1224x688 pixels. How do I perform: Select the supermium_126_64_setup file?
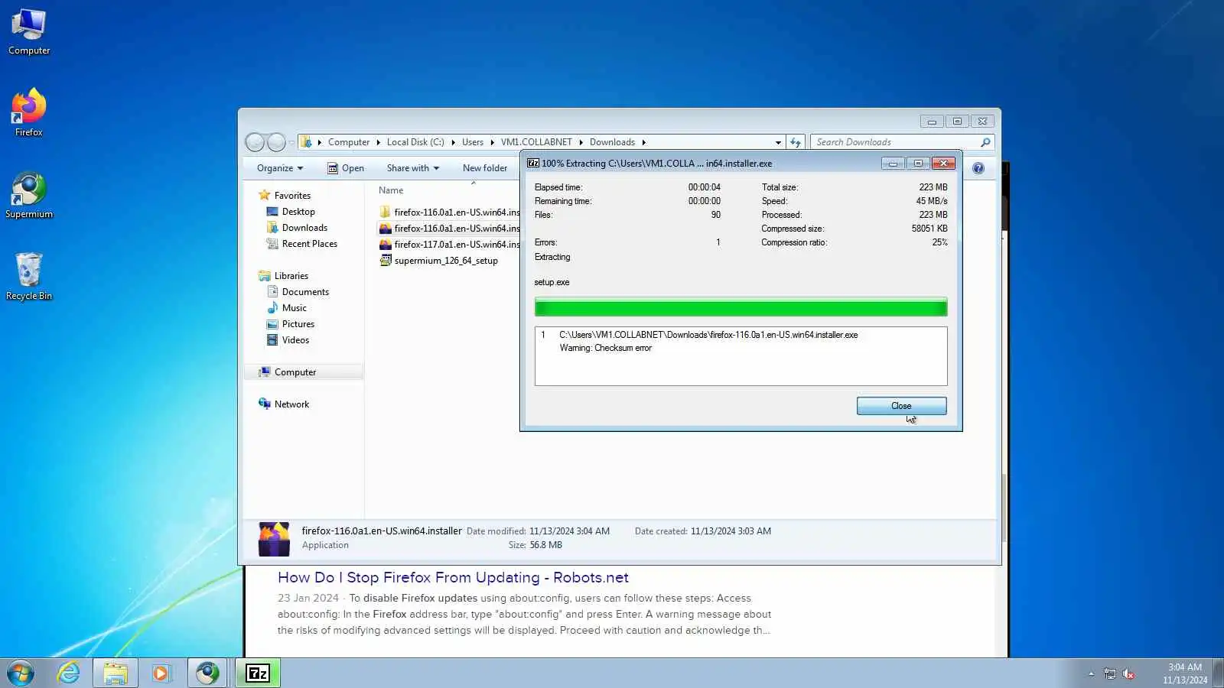tap(439, 261)
